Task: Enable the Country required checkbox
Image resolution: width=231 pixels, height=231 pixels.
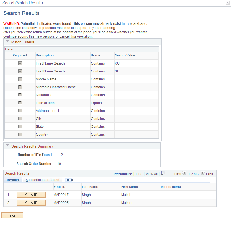Action: click(20, 134)
